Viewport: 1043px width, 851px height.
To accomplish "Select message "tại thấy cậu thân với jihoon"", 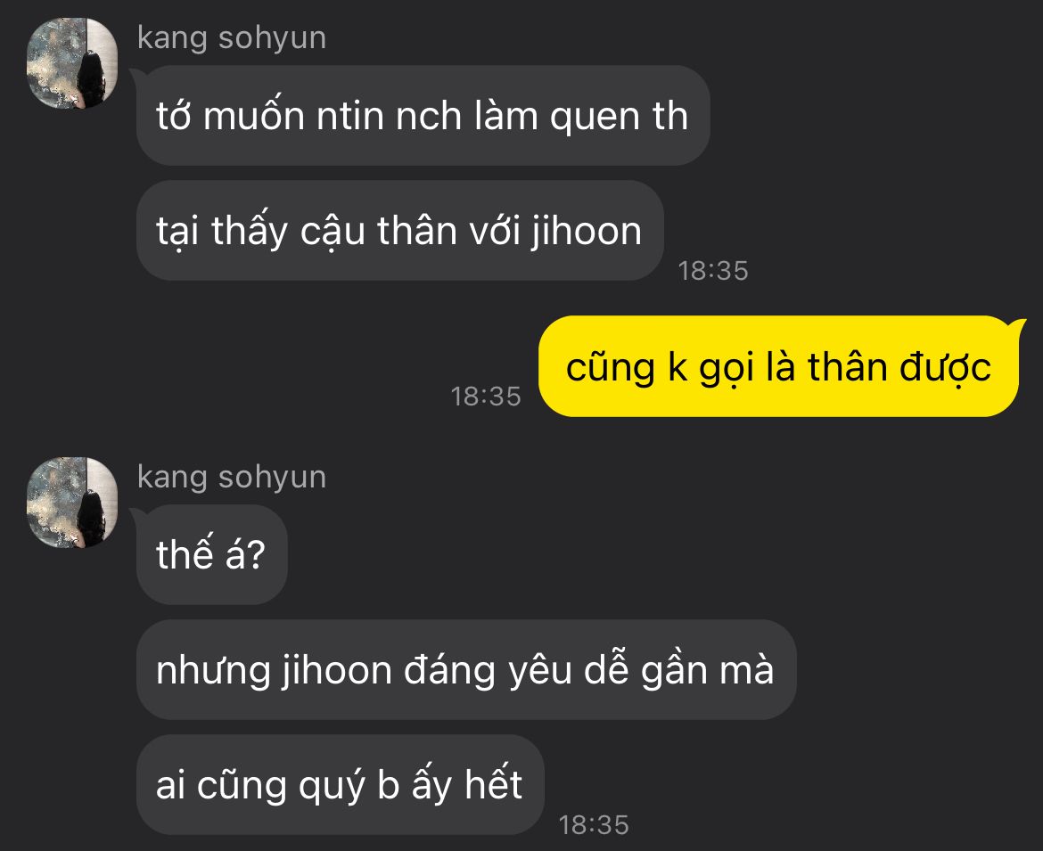I will coord(399,231).
